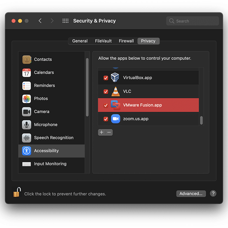This screenshot has height=228, width=228.
Task: Click the magnifying glass search icon
Action: (x=172, y=21)
